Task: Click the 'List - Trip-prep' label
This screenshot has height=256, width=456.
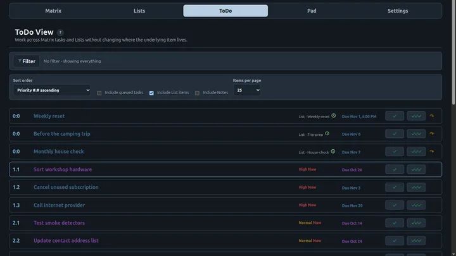Action: click(x=310, y=135)
